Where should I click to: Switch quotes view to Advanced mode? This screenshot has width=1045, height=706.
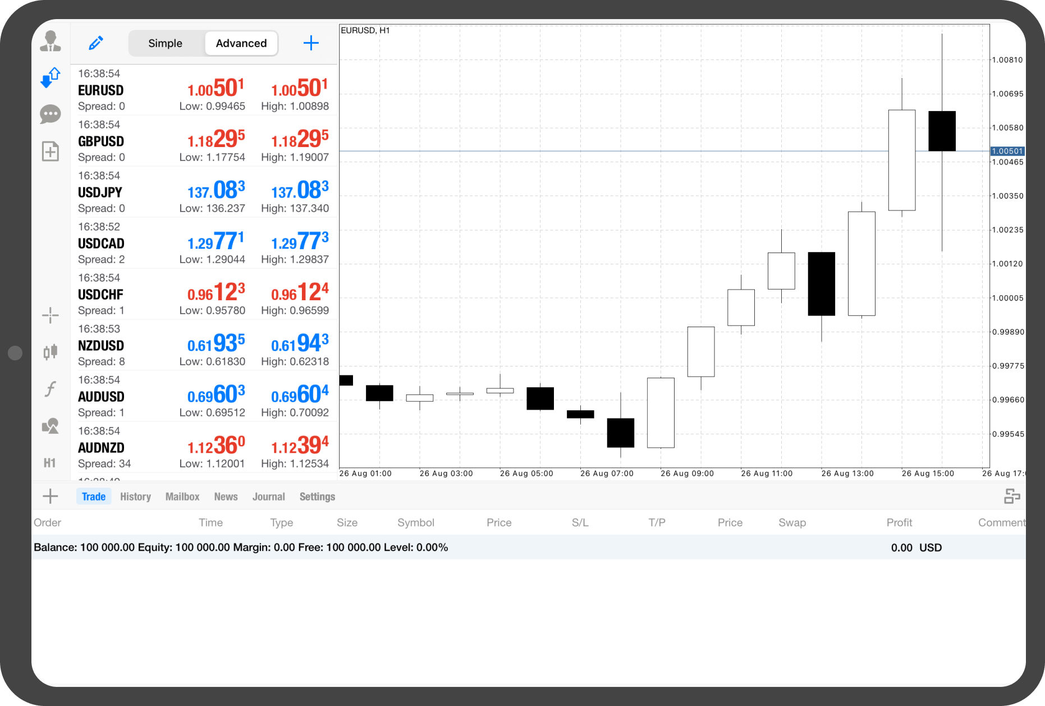point(241,43)
